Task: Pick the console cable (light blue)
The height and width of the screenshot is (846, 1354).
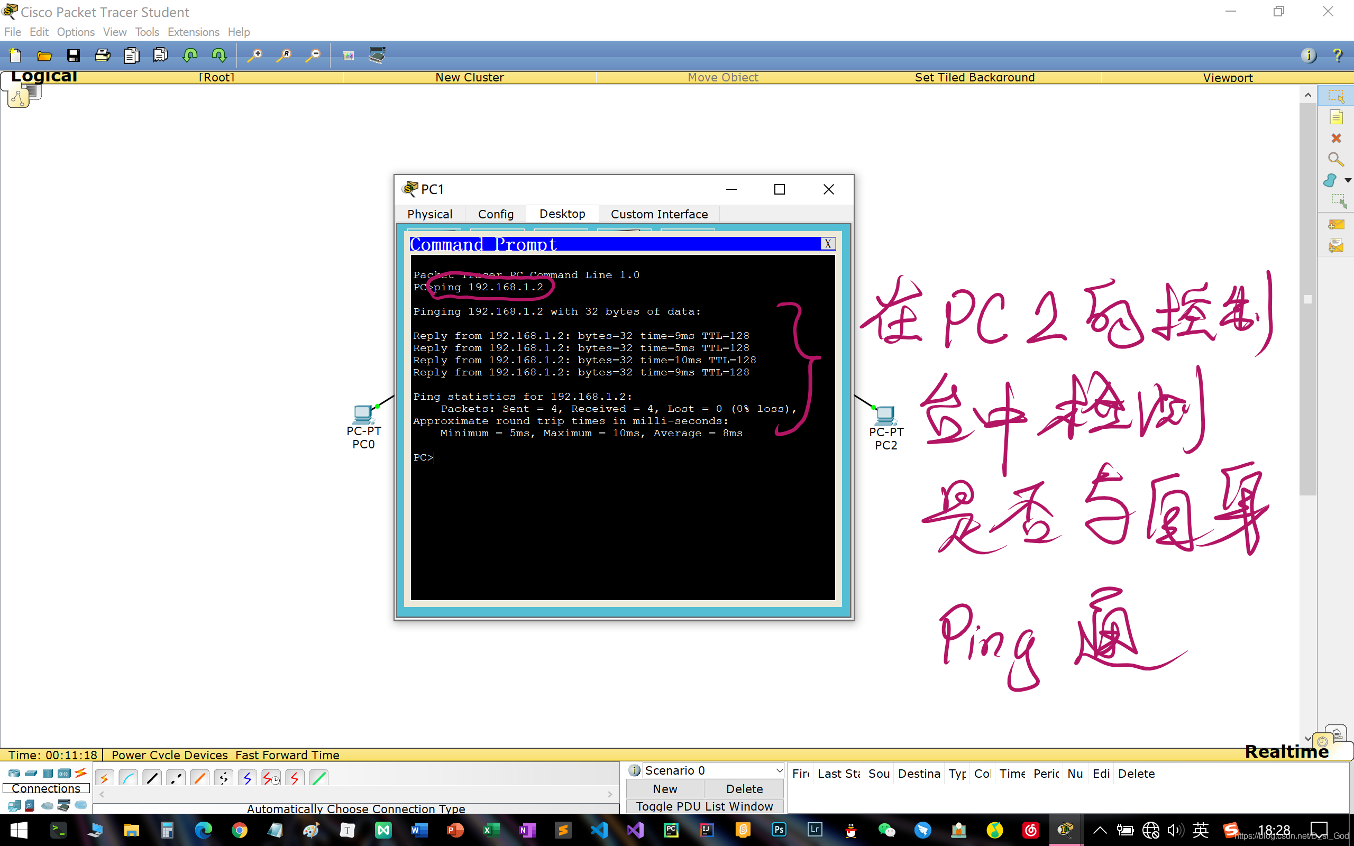Action: pos(128,778)
